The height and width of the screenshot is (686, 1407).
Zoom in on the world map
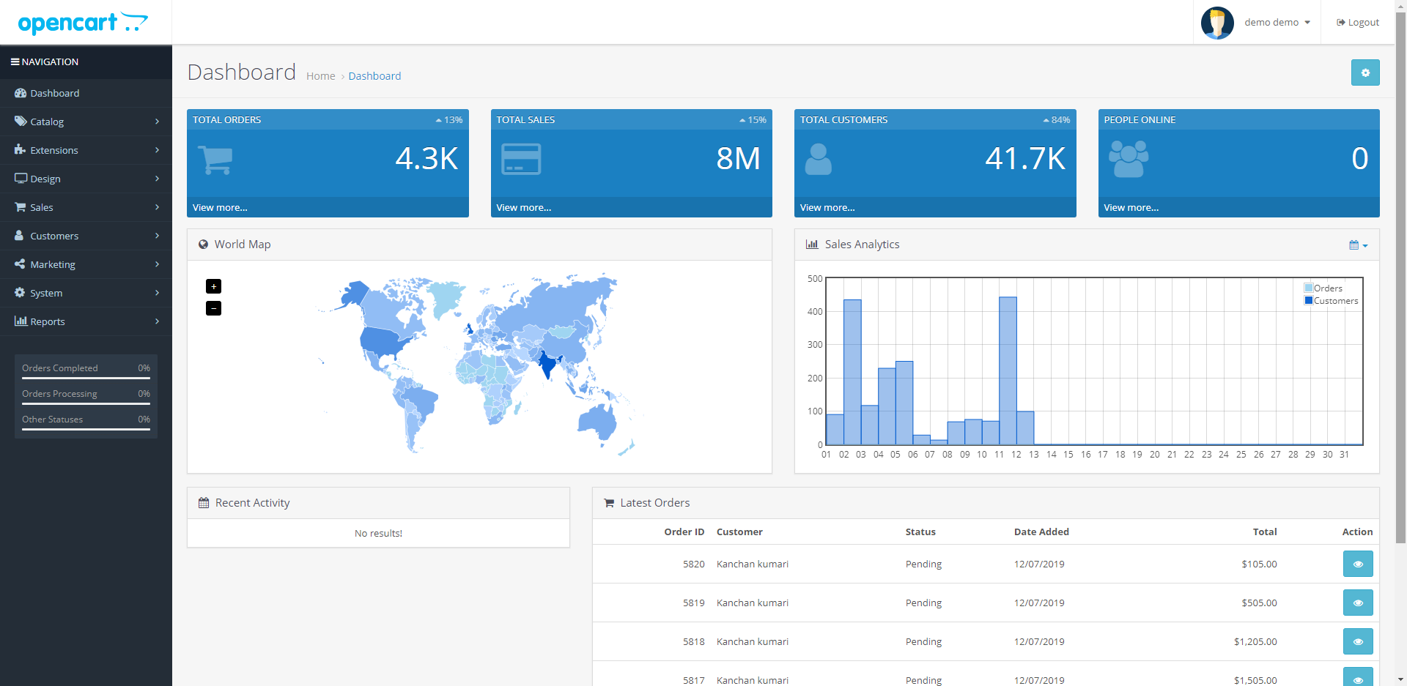coord(213,286)
